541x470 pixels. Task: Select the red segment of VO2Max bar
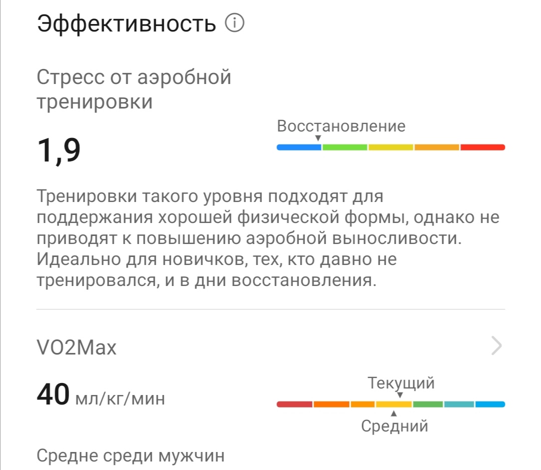295,404
